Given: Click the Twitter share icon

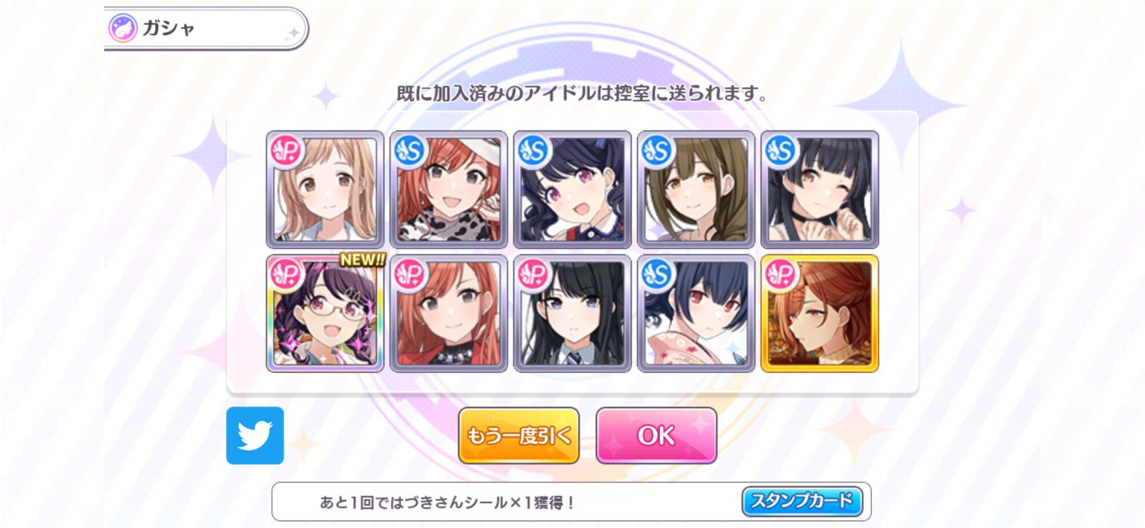Looking at the screenshot, I should point(255,435).
